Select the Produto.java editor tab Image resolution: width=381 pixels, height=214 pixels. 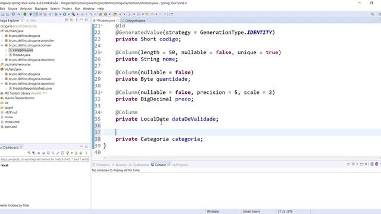[x=106, y=21]
